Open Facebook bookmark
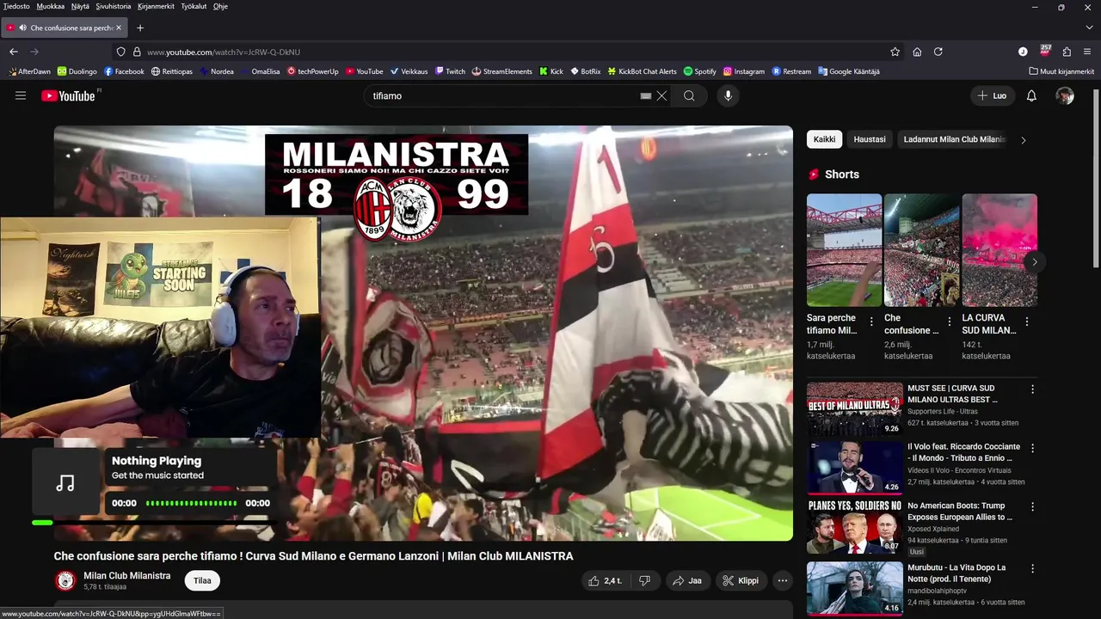The height and width of the screenshot is (619, 1101). pyautogui.click(x=124, y=71)
